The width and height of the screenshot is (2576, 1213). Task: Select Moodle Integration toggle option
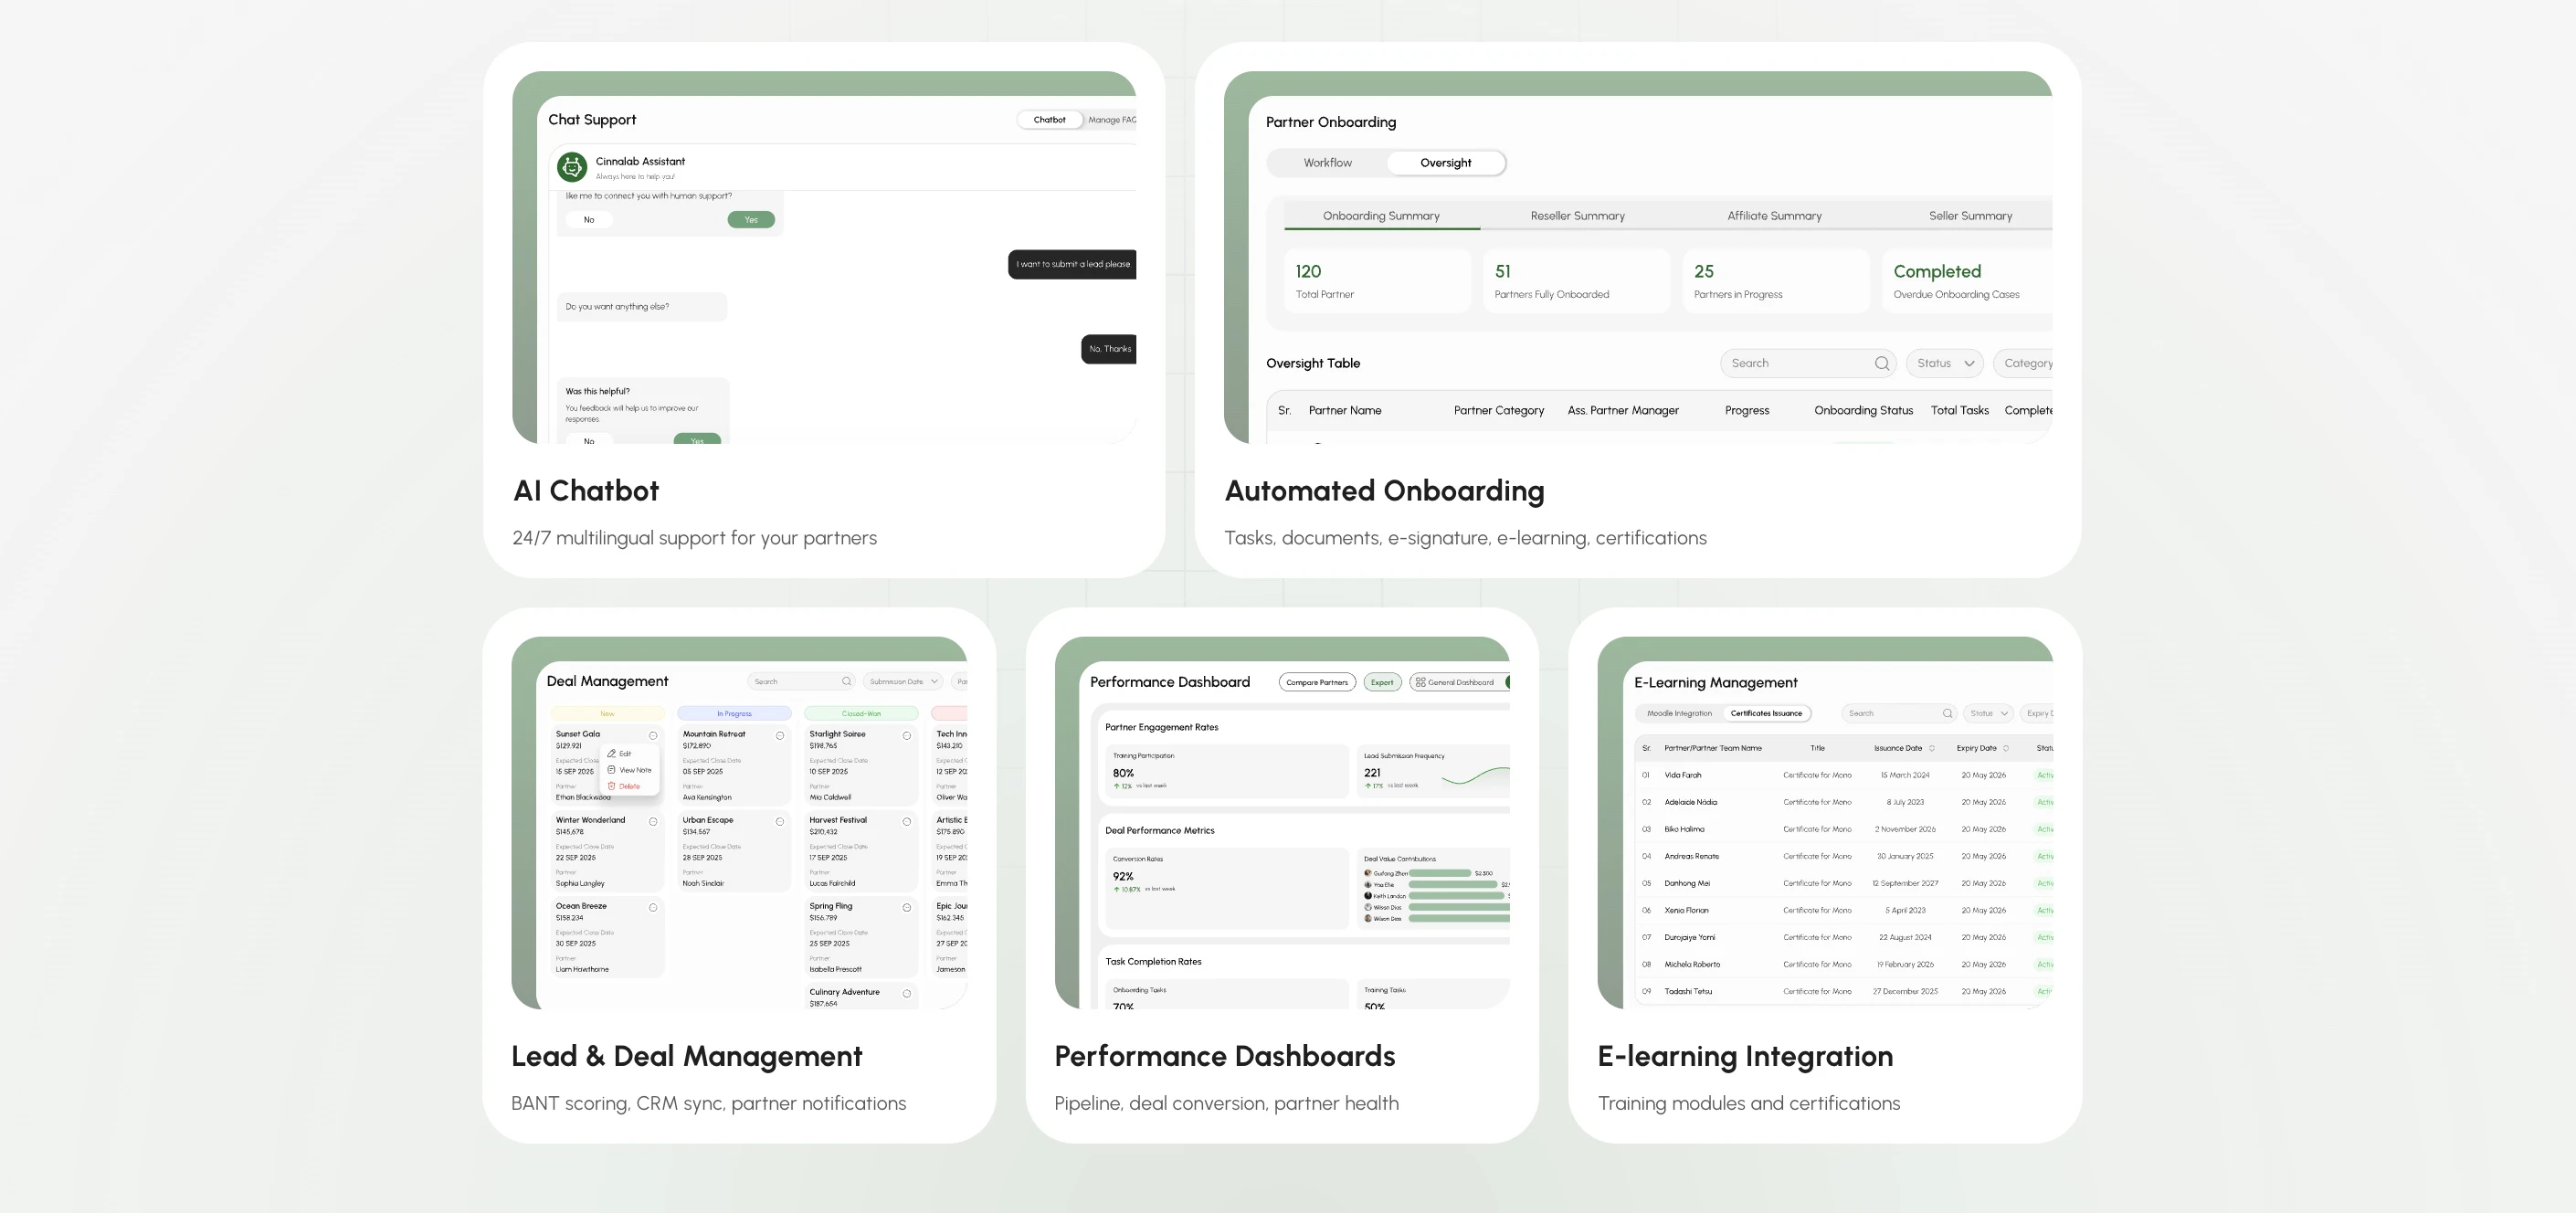(1679, 714)
